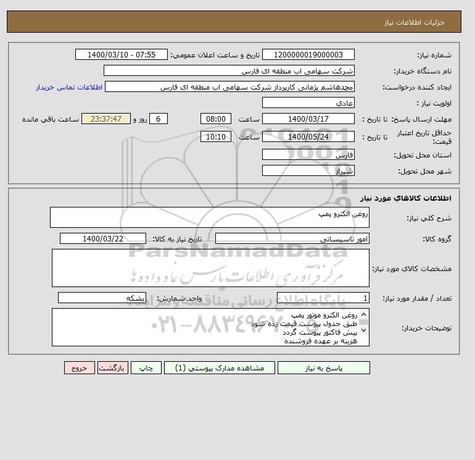This screenshot has height=460, width=475.
Task: Click the جزئیات اطلاعات نیاز header title
Action: [x=414, y=22]
